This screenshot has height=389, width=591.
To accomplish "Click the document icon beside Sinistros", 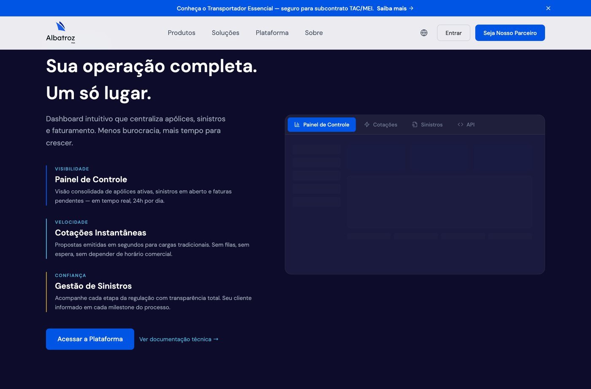I will click(x=415, y=125).
